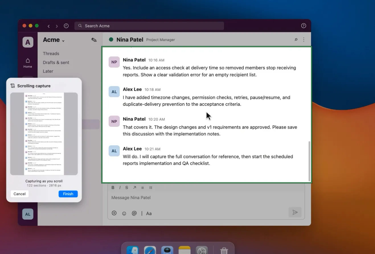Screen dimensions: 375x254
Task: Focus the Search Acme field
Action: click(x=149, y=26)
